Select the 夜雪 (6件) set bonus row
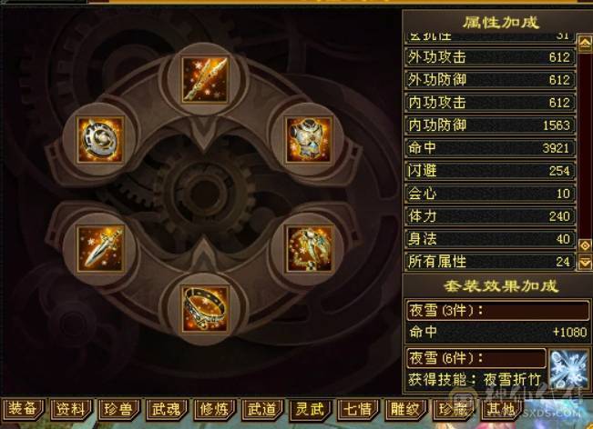 click(475, 358)
